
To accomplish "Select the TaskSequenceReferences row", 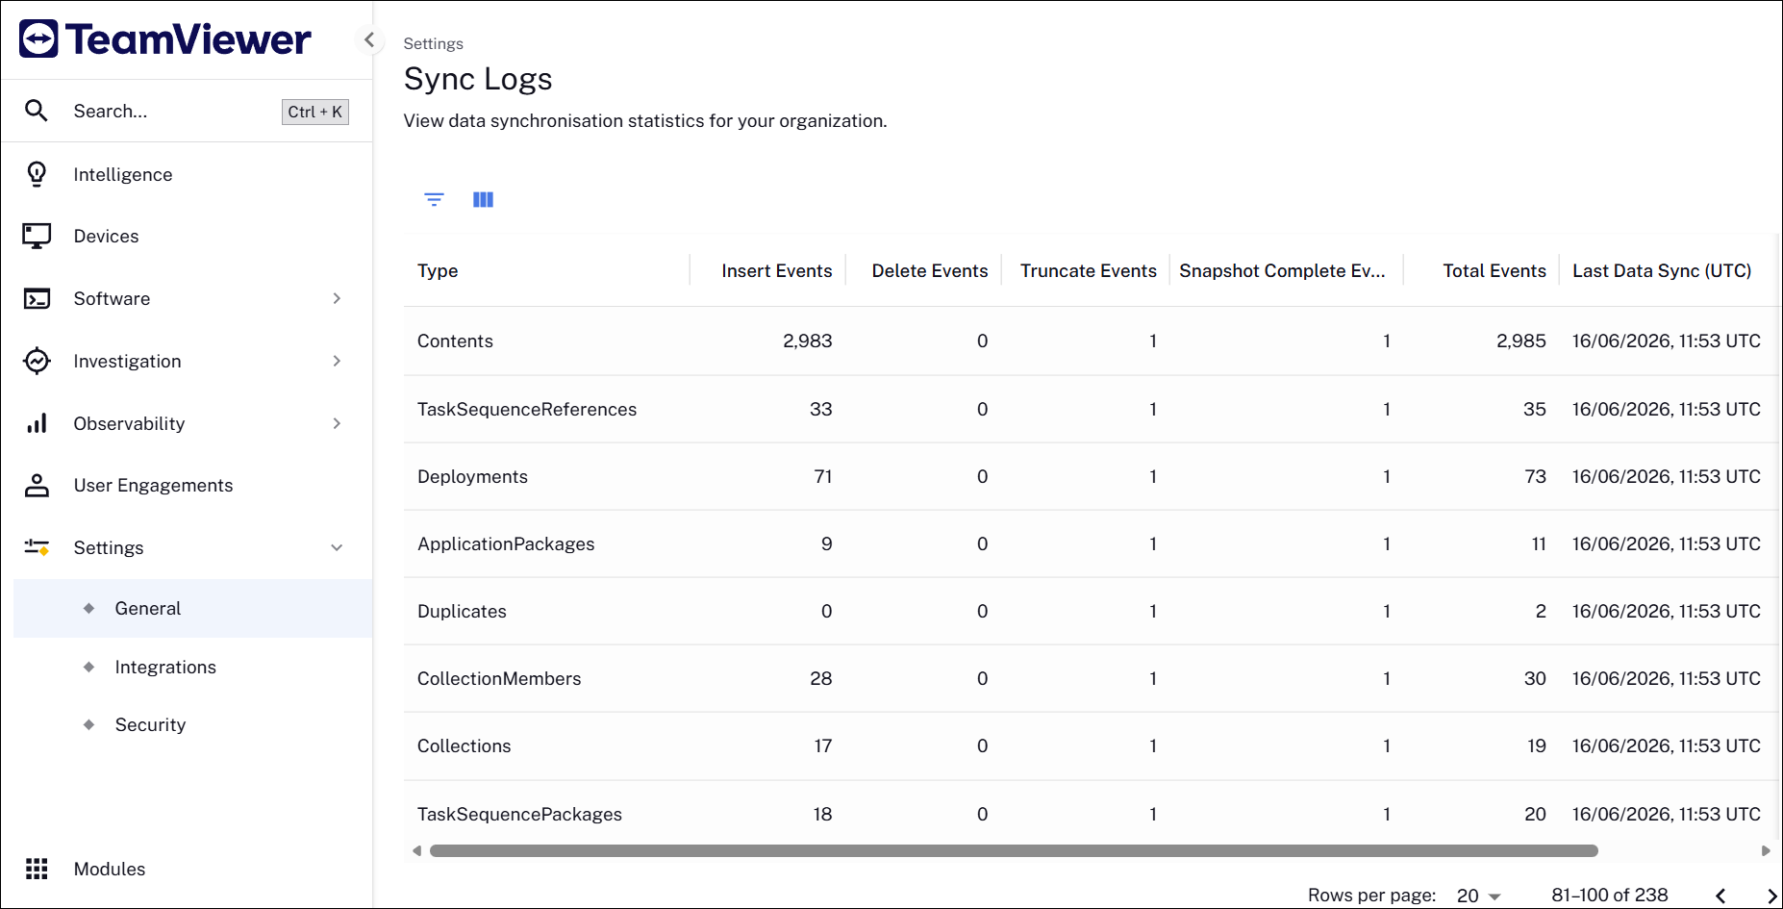I will tap(1090, 409).
